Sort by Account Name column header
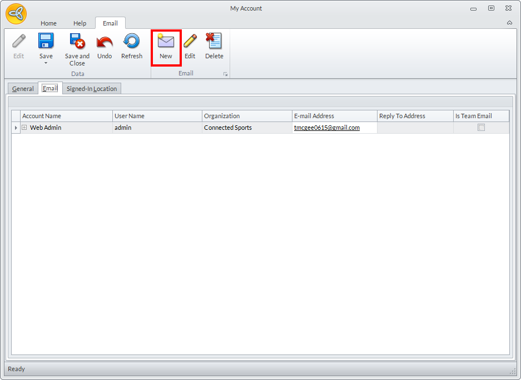Screen dimensions: 521x380 [66, 116]
